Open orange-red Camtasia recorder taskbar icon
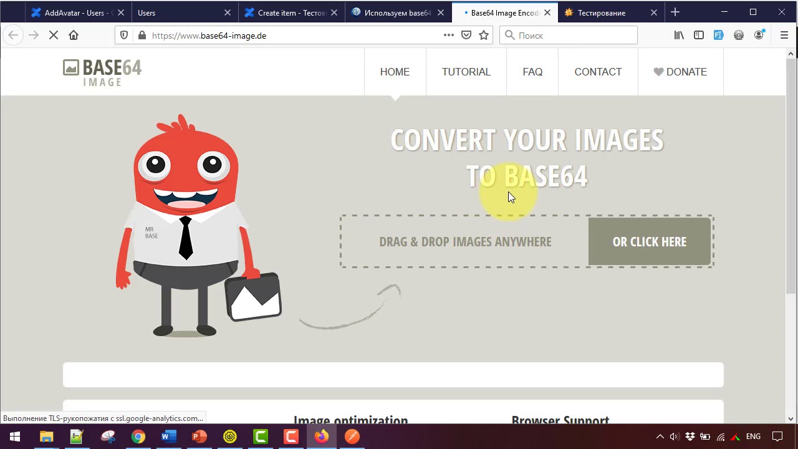 pyautogui.click(x=291, y=437)
